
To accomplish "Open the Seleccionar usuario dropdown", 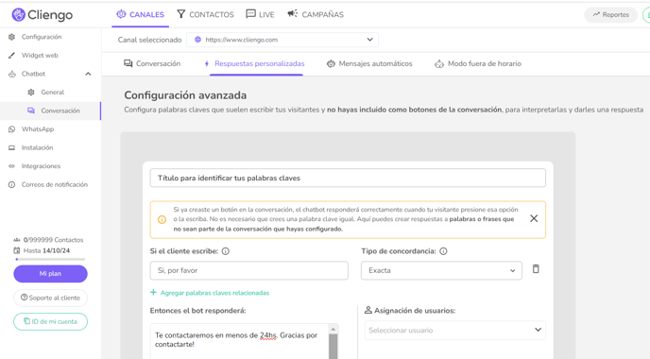I will (x=455, y=330).
